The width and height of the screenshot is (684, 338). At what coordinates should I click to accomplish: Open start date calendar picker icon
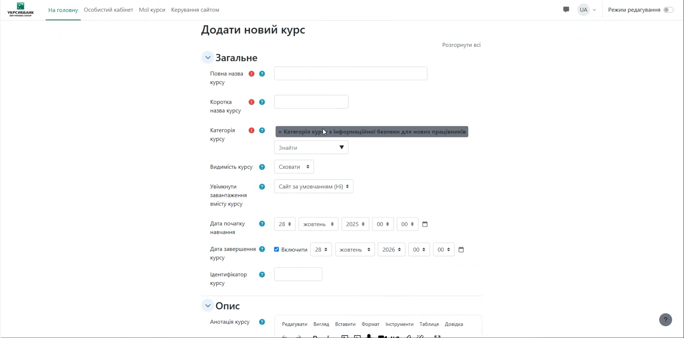(425, 224)
